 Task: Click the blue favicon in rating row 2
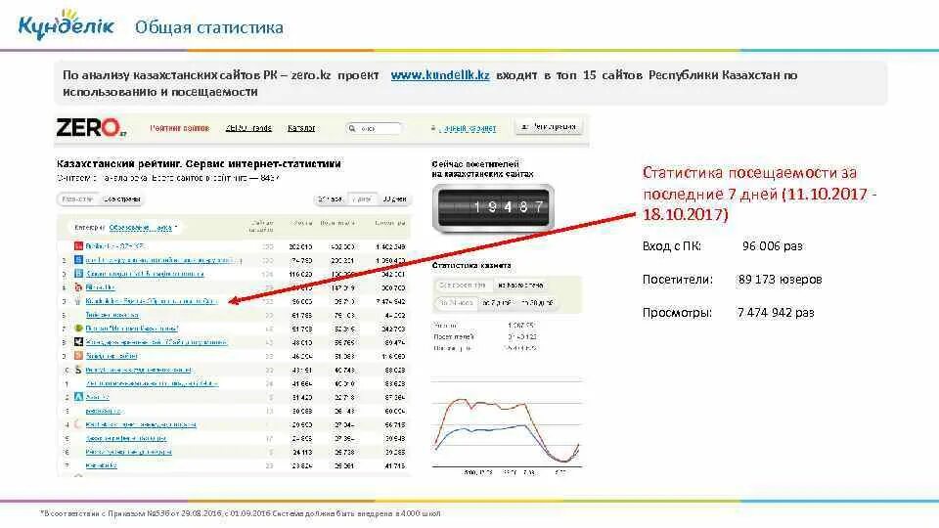[x=78, y=260]
